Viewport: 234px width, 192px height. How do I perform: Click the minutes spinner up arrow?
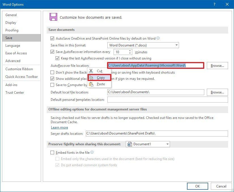[130, 51]
